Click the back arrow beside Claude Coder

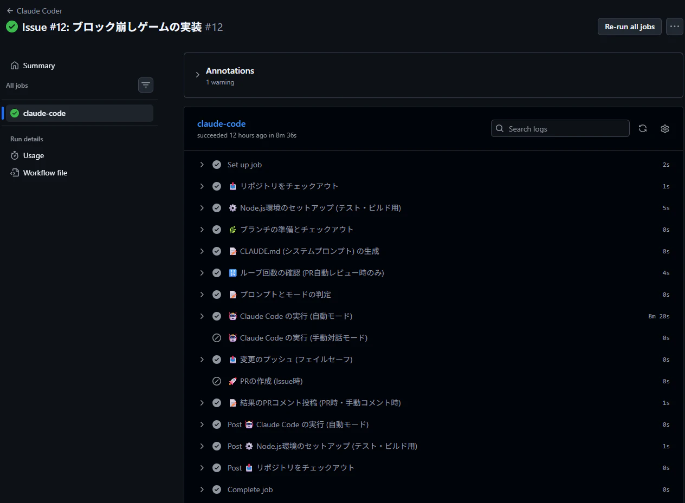10,11
